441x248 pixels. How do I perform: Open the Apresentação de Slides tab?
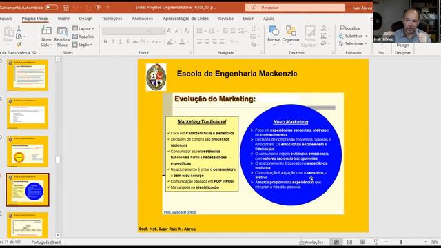(x=185, y=19)
